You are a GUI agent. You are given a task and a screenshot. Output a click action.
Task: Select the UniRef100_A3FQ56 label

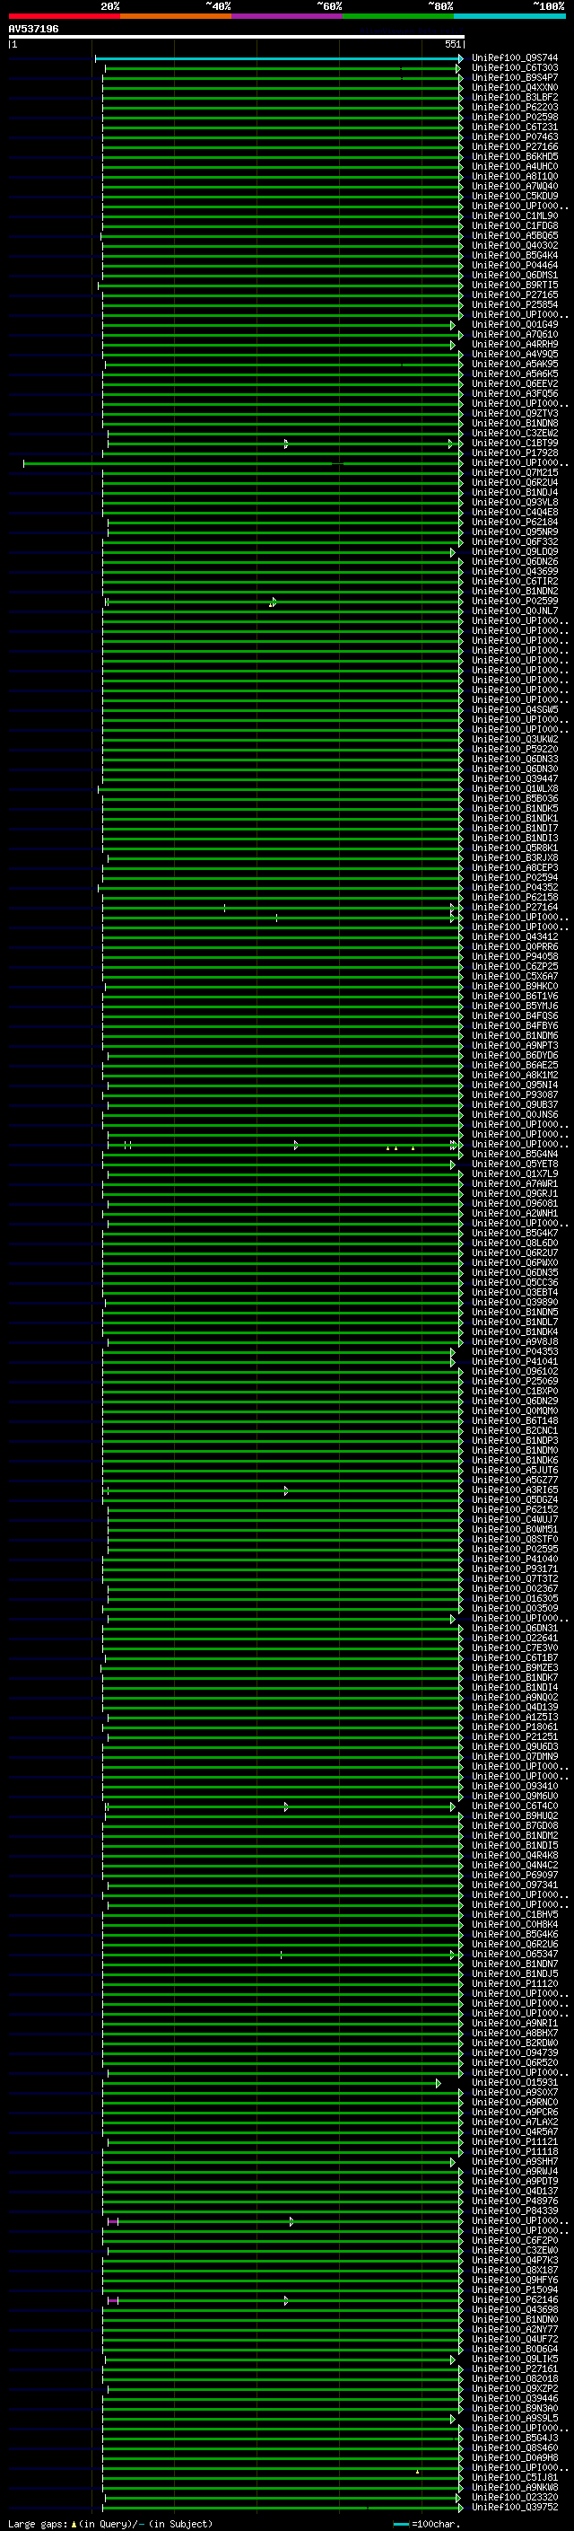coord(514,394)
